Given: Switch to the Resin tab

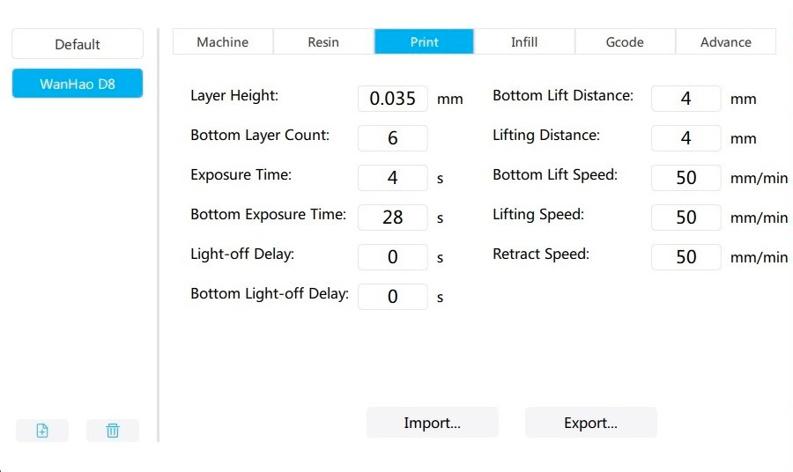Looking at the screenshot, I should [323, 42].
